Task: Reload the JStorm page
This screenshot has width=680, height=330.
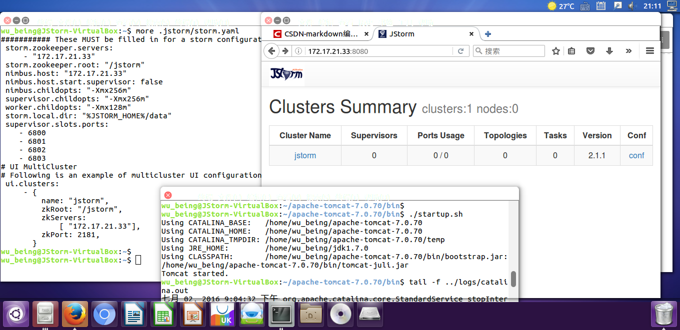Action: pos(460,51)
